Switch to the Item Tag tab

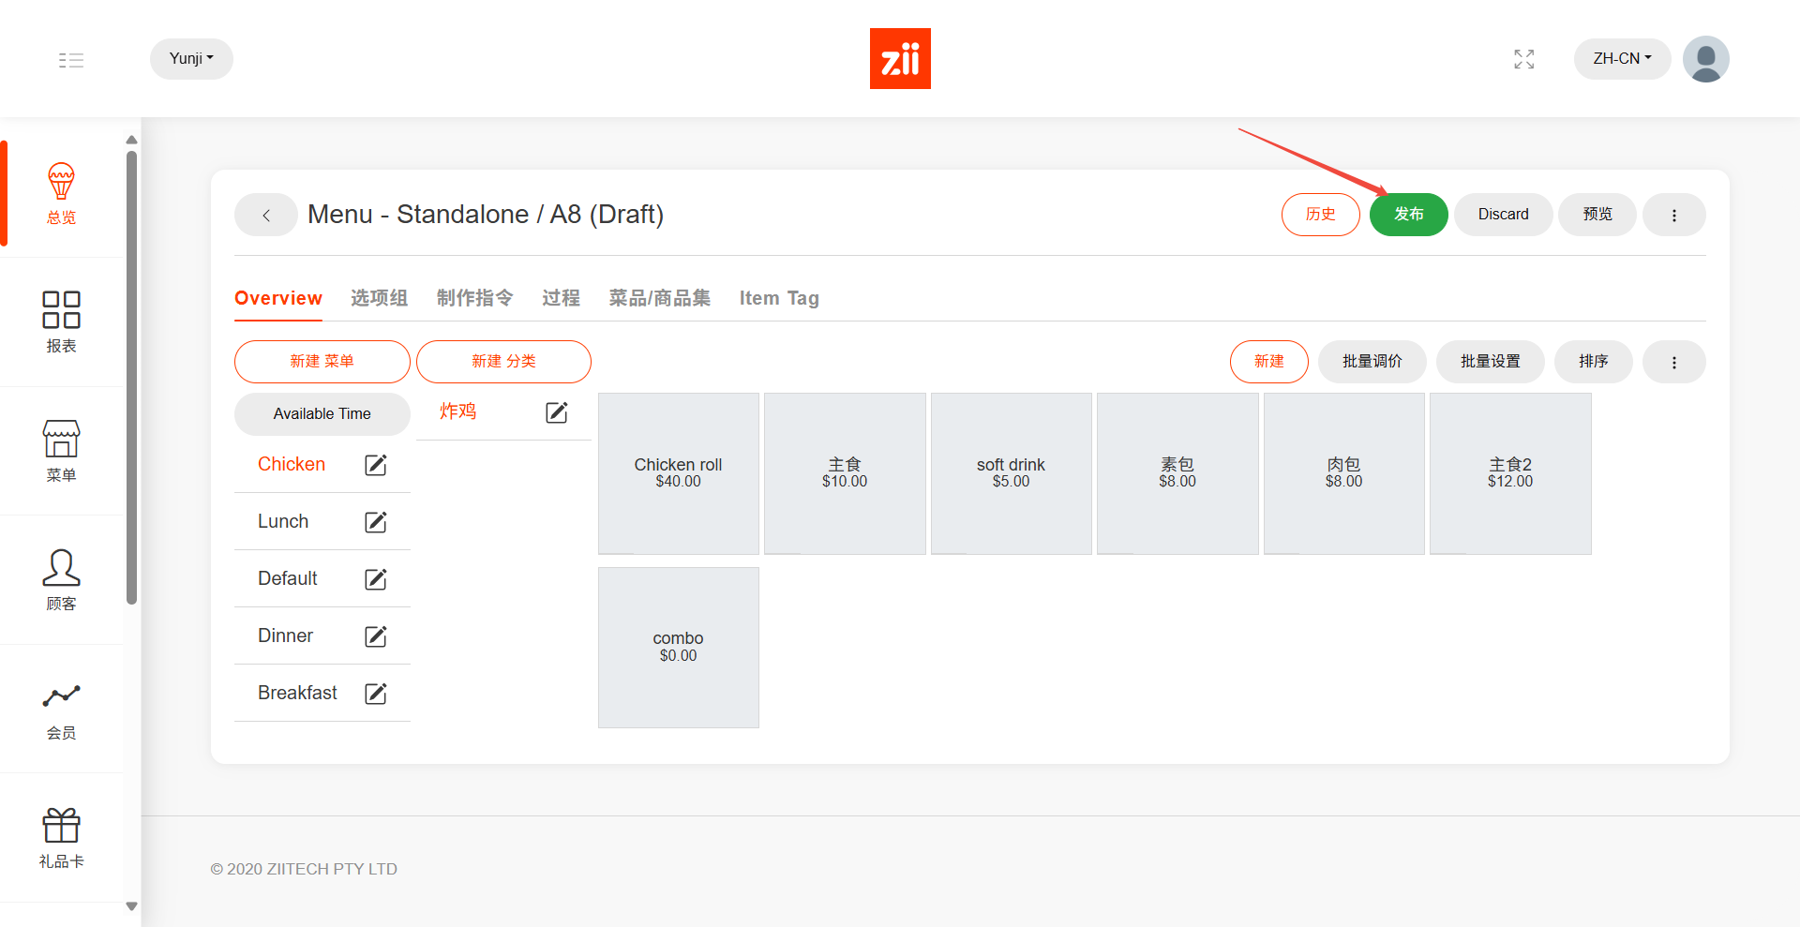coord(778,298)
